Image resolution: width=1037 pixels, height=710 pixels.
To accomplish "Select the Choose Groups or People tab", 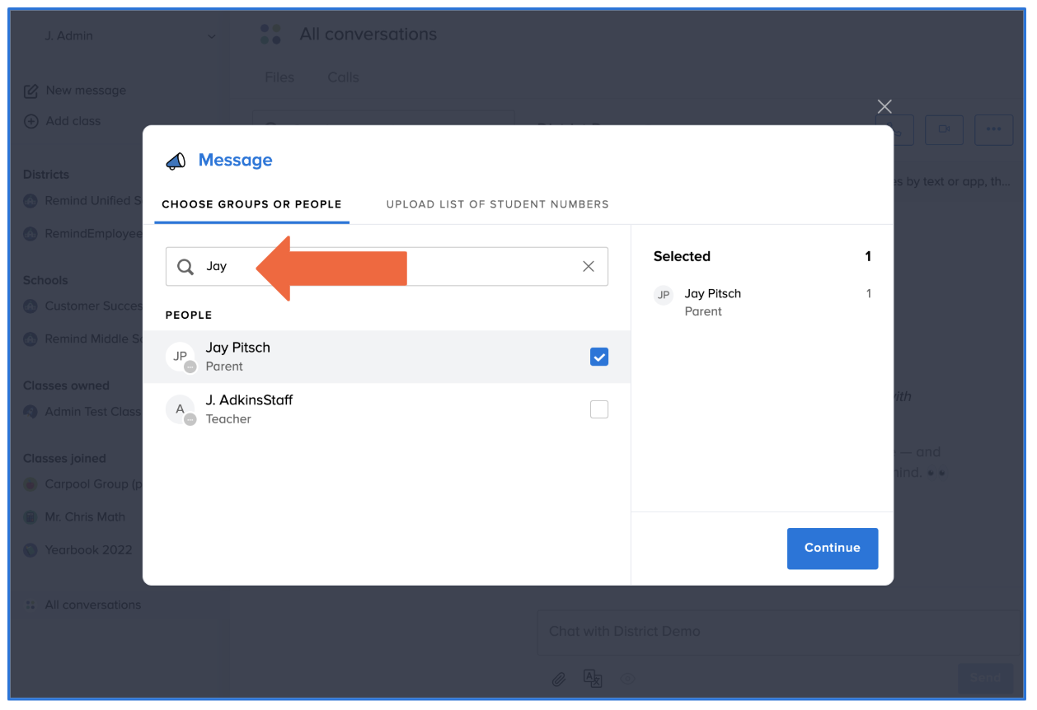I will [251, 204].
